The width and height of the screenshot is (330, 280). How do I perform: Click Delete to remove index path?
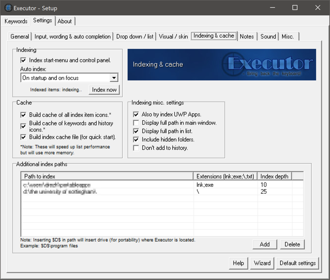click(293, 245)
